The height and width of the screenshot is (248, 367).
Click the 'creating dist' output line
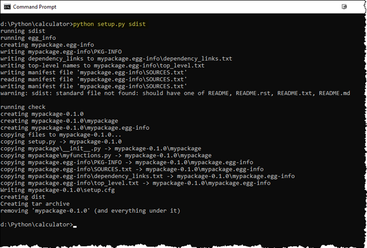23,197
